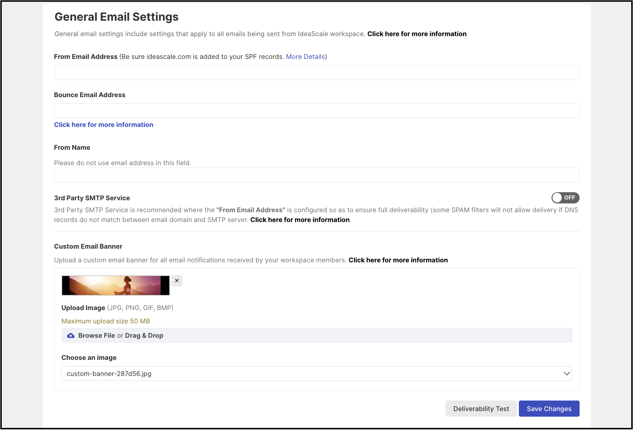The image size is (633, 430).
Task: Remove the banner image with X icon
Action: click(x=177, y=281)
